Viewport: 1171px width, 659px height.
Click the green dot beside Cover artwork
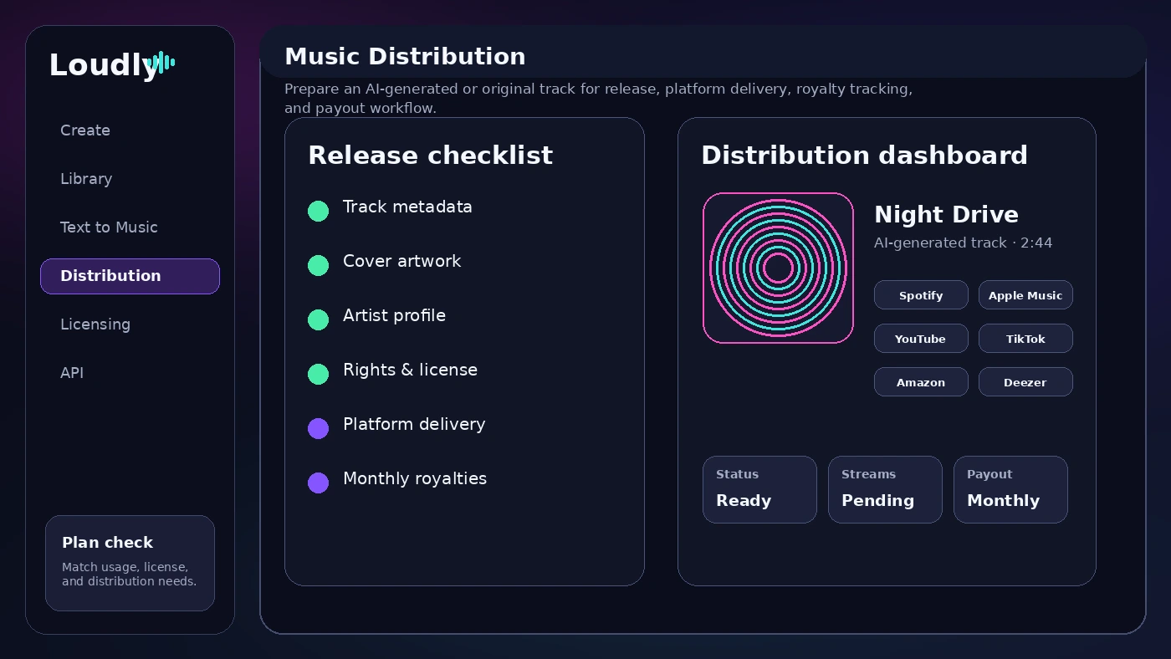(x=318, y=265)
